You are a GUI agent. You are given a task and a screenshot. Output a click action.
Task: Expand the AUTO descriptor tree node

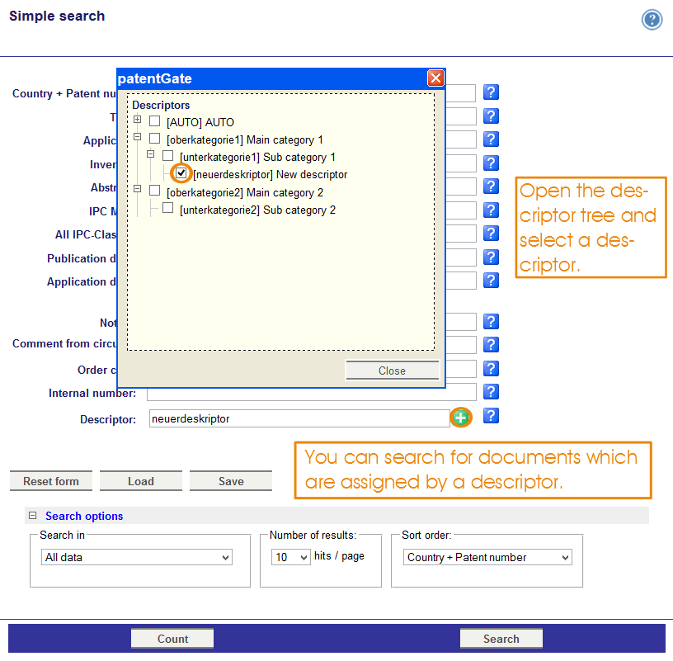pos(138,120)
